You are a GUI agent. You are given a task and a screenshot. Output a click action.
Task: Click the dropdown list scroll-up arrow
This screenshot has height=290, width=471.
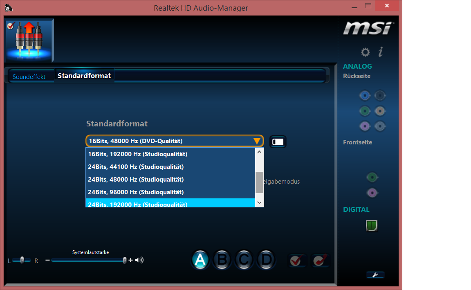[x=260, y=152]
